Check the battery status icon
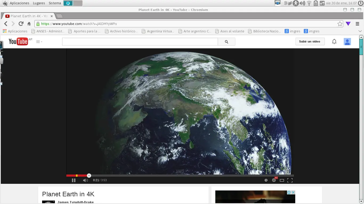Image resolution: width=364 pixels, height=204 pixels. pos(316,3)
